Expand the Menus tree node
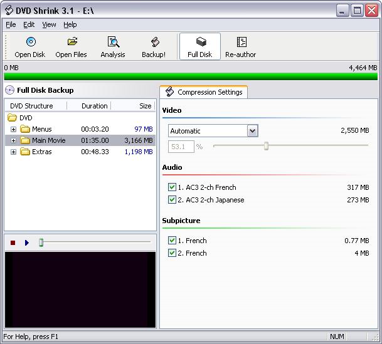 point(13,129)
